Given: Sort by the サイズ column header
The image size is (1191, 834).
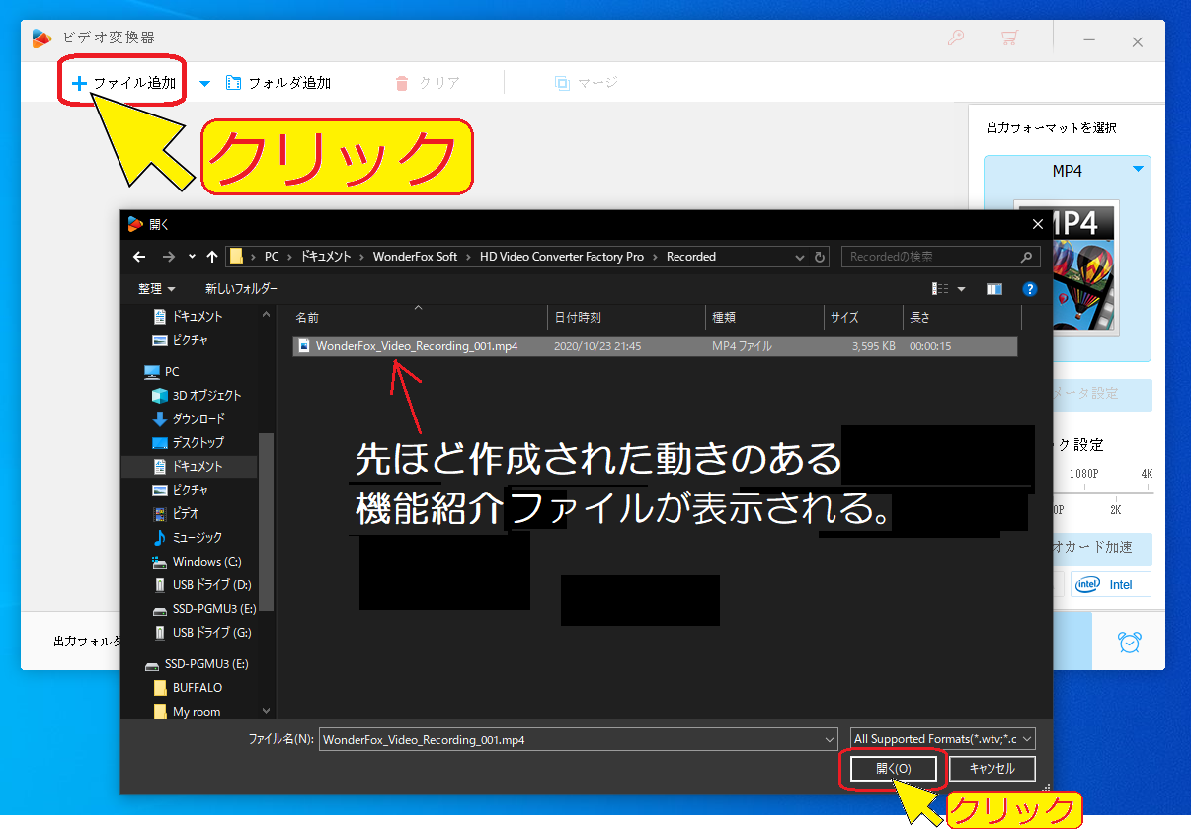Looking at the screenshot, I should pos(863,318).
